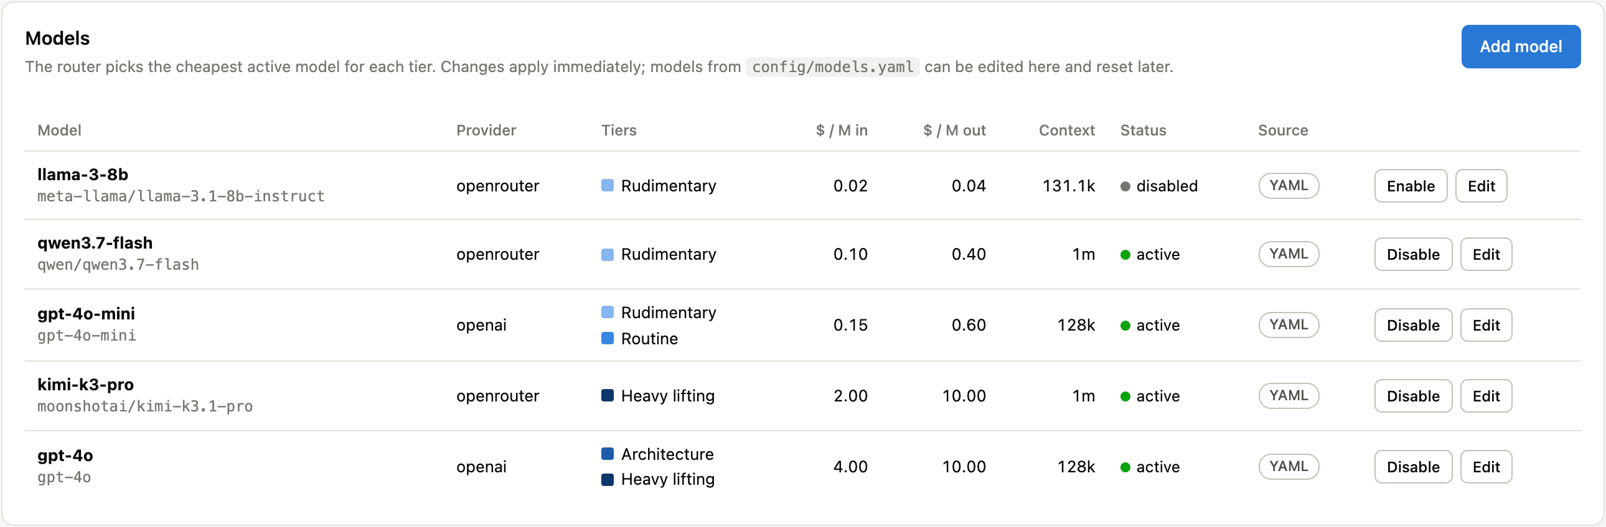The width and height of the screenshot is (1606, 527).
Task: Edit the llama-3-8b model
Action: click(1481, 186)
